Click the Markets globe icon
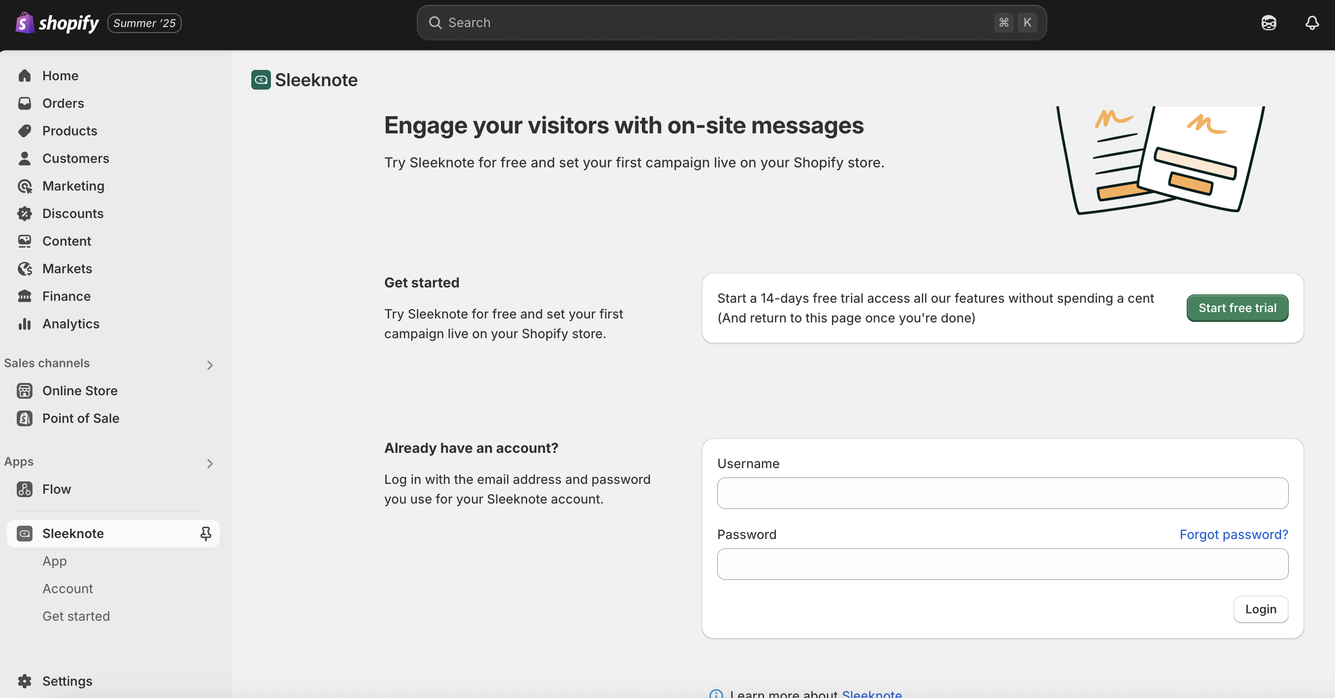This screenshot has width=1335, height=698. pyautogui.click(x=24, y=268)
